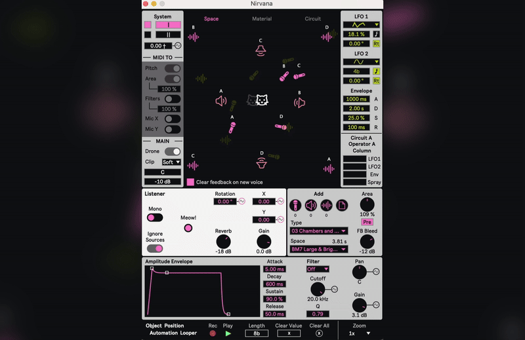This screenshot has height=340, width=525.
Task: Open the reverb Type dropdown
Action: [319, 231]
